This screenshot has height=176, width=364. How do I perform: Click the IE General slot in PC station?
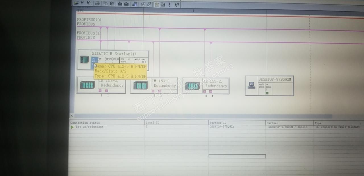(268, 88)
